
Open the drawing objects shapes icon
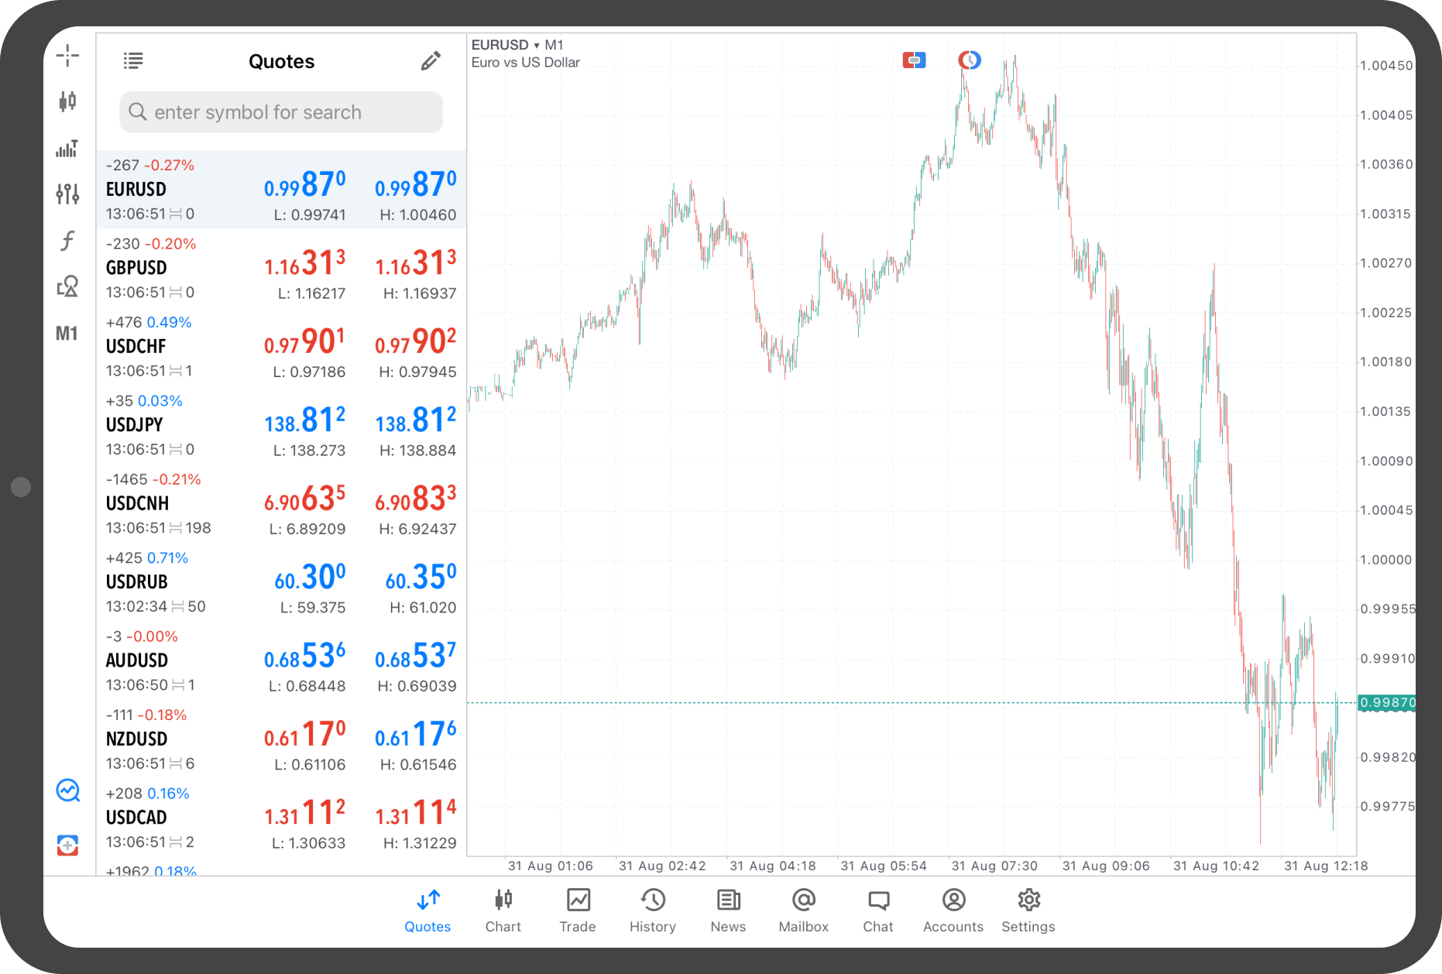coord(67,286)
